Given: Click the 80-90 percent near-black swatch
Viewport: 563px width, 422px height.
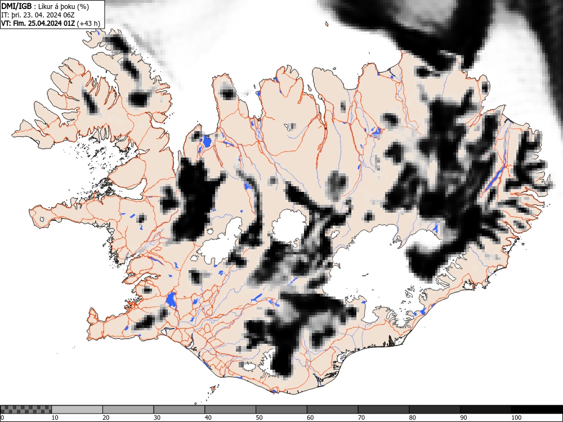Looking at the screenshot, I should [435, 410].
